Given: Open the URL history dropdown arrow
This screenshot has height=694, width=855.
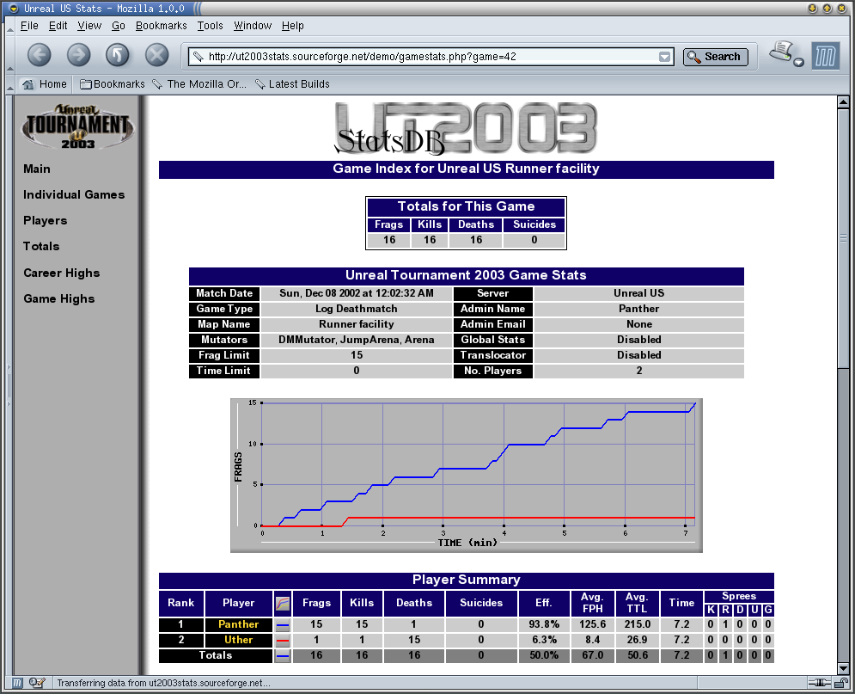Looking at the screenshot, I should pyautogui.click(x=664, y=57).
